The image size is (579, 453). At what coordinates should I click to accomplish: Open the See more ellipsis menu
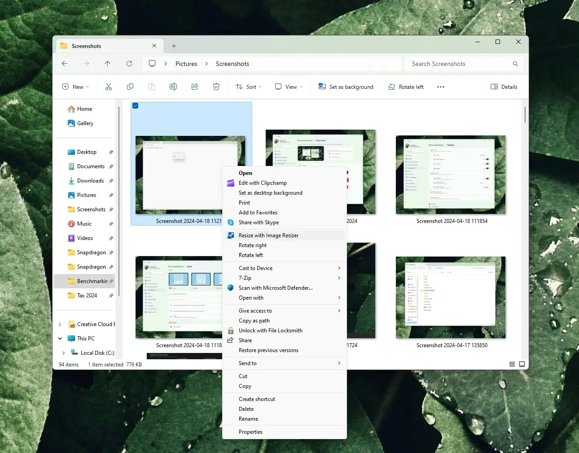point(441,87)
